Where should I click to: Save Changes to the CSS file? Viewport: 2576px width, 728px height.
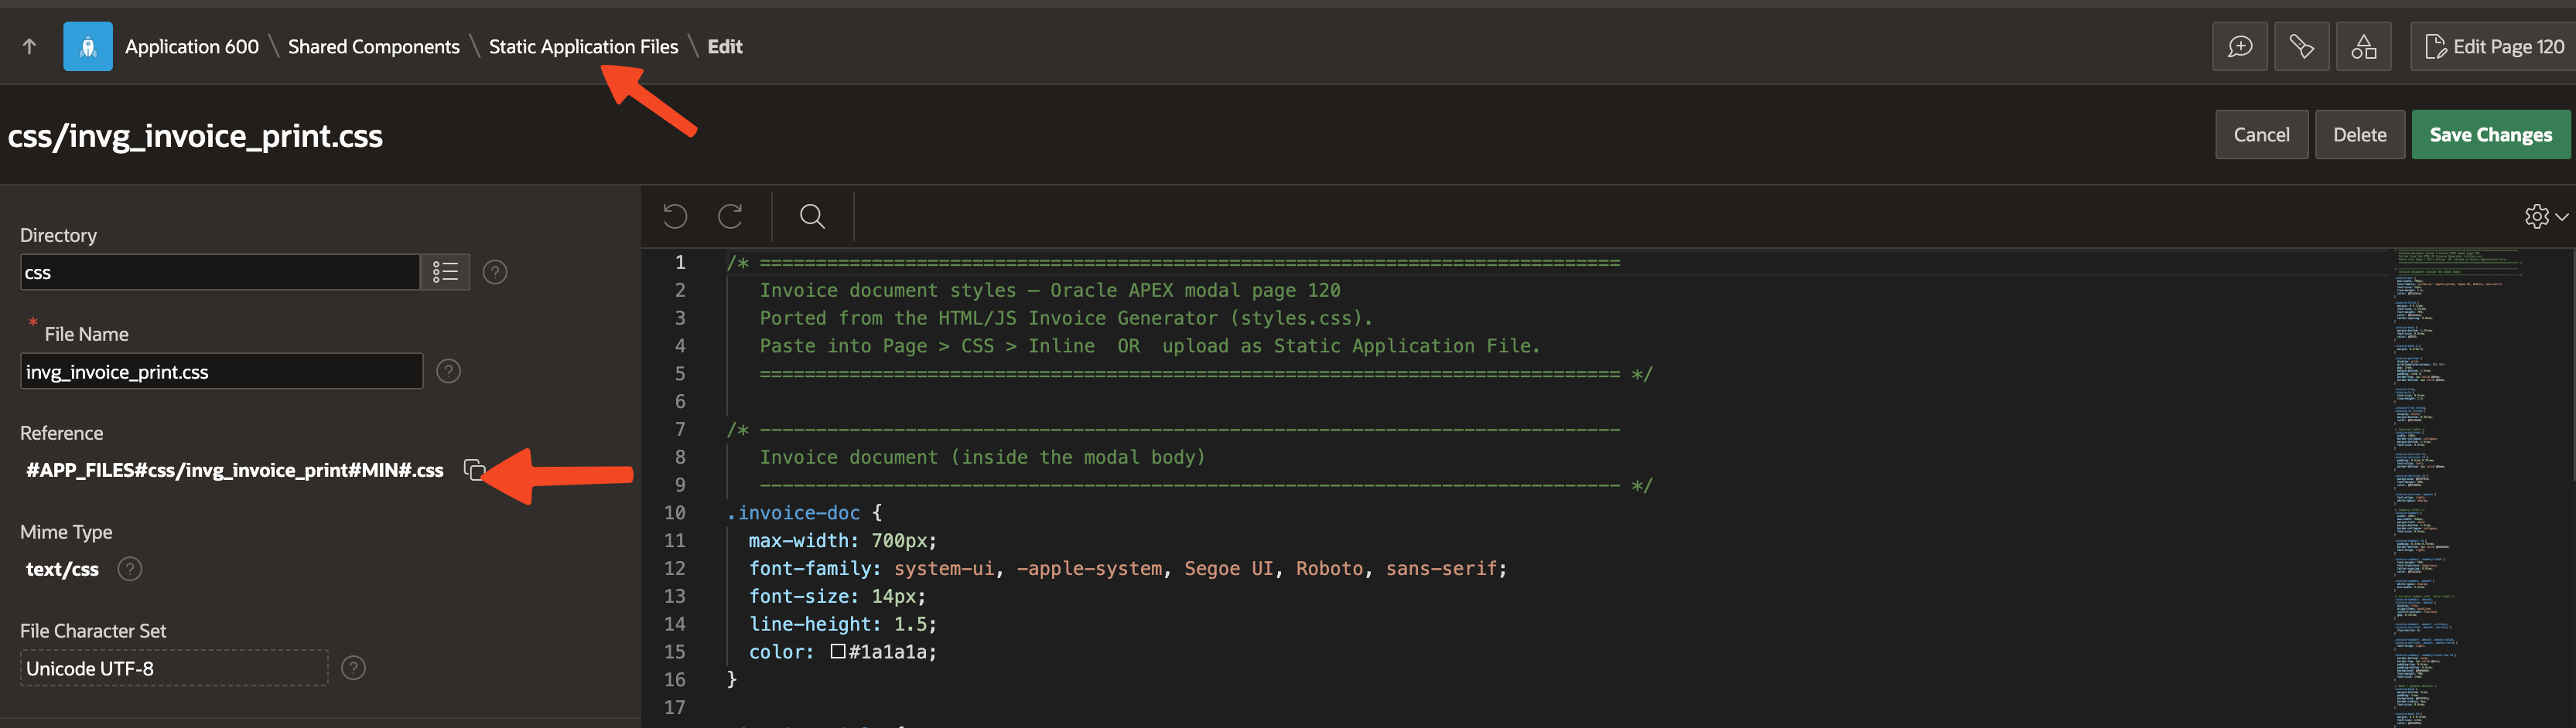tap(2490, 134)
